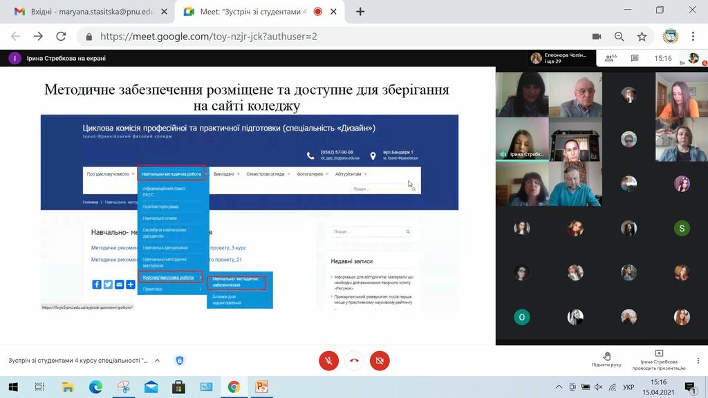The image size is (708, 398).
Task: Expand meeting details chevron
Action: tap(157, 361)
